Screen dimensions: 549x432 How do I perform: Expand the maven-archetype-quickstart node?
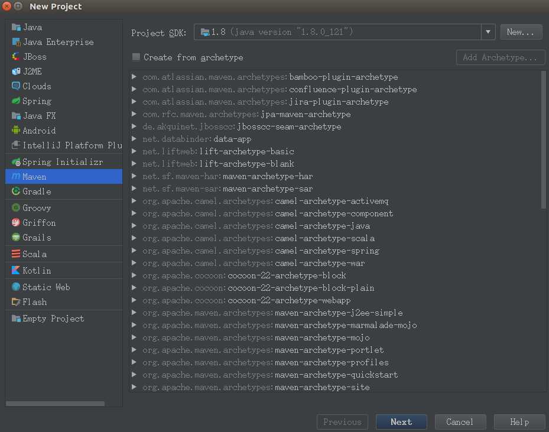[x=134, y=375]
